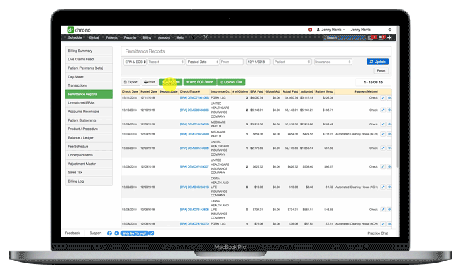Click gear icon for PGBA, LLC $4,090.74 row
461x272 pixels.
[389, 98]
